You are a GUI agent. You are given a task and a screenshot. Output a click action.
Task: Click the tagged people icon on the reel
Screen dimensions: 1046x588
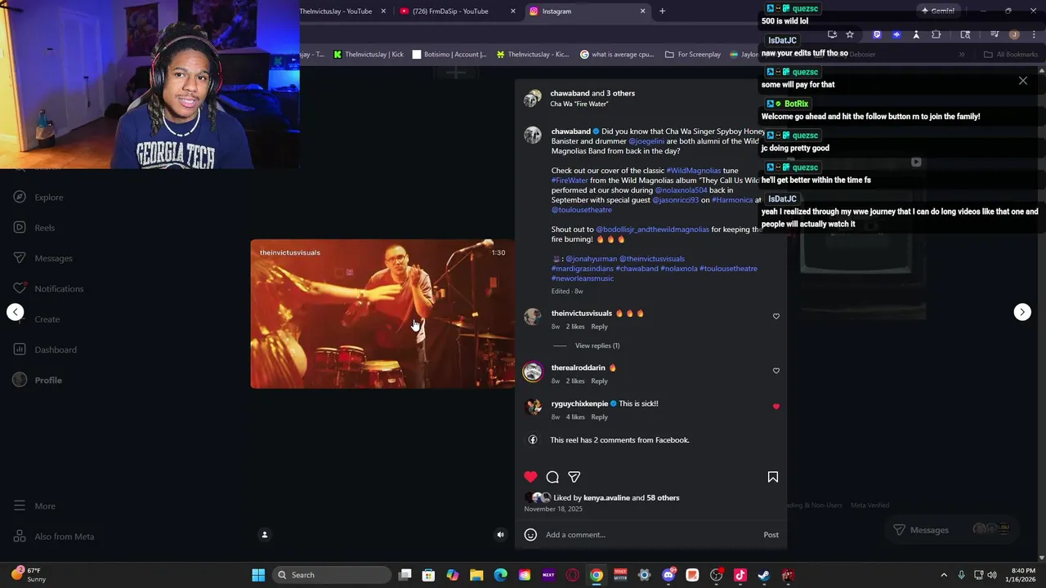(264, 535)
